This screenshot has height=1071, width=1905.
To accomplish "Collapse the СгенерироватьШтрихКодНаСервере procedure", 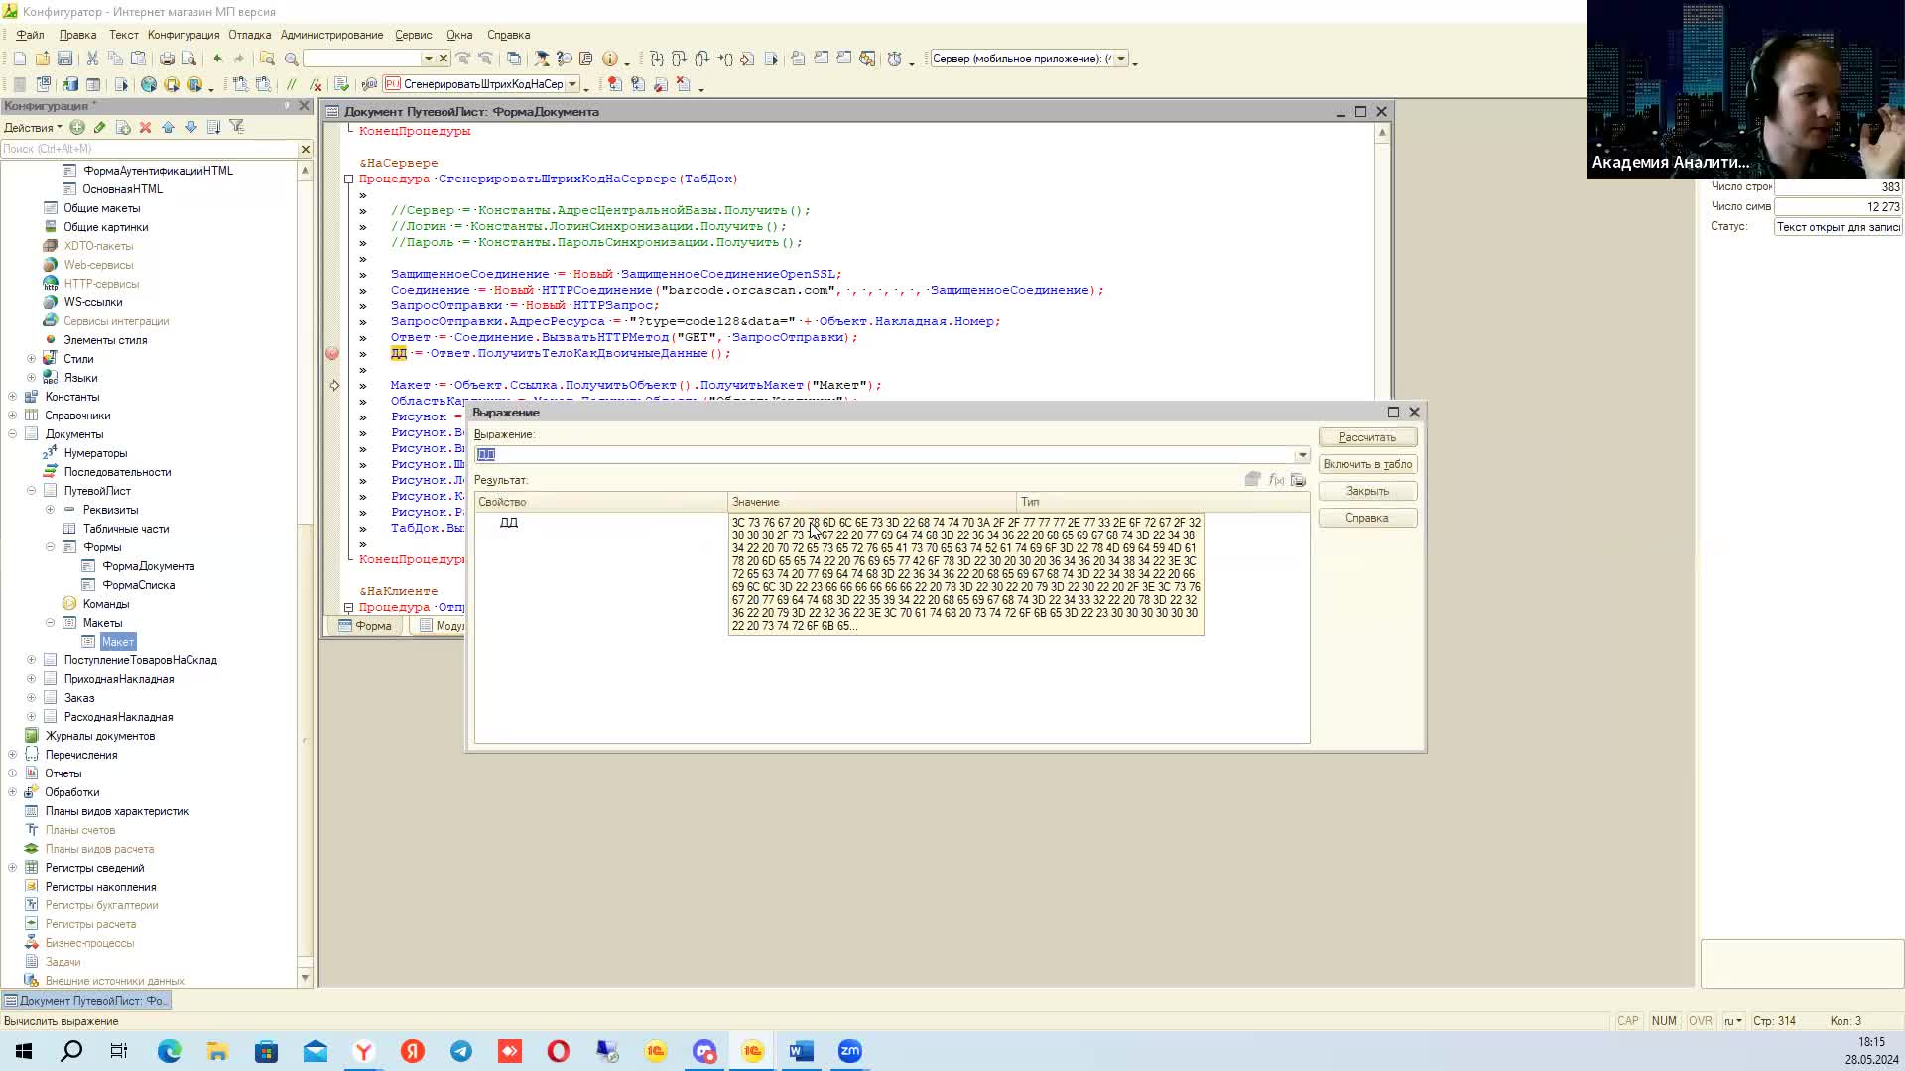I will (348, 179).
